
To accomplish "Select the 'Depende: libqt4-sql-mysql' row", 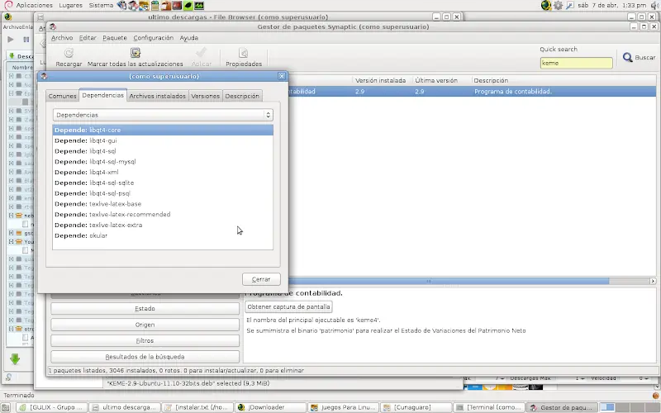I will [x=163, y=162].
